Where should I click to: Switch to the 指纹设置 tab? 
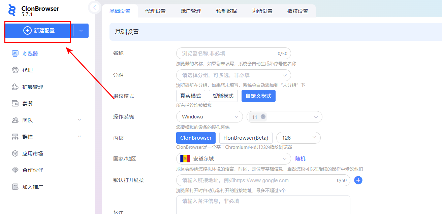pos(298,11)
